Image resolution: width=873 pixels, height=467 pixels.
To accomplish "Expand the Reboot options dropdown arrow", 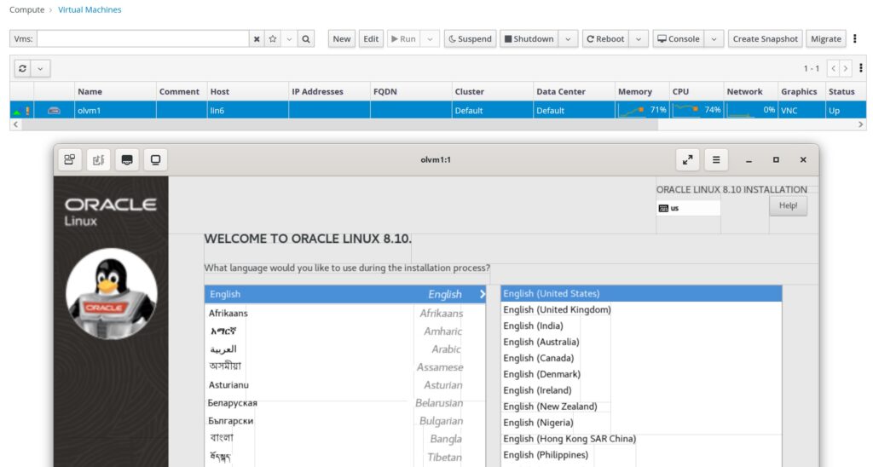I will click(x=639, y=39).
